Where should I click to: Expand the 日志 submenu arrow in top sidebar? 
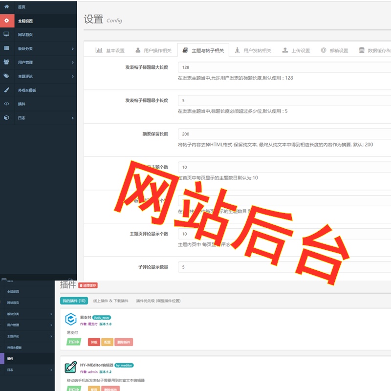(x=72, y=118)
